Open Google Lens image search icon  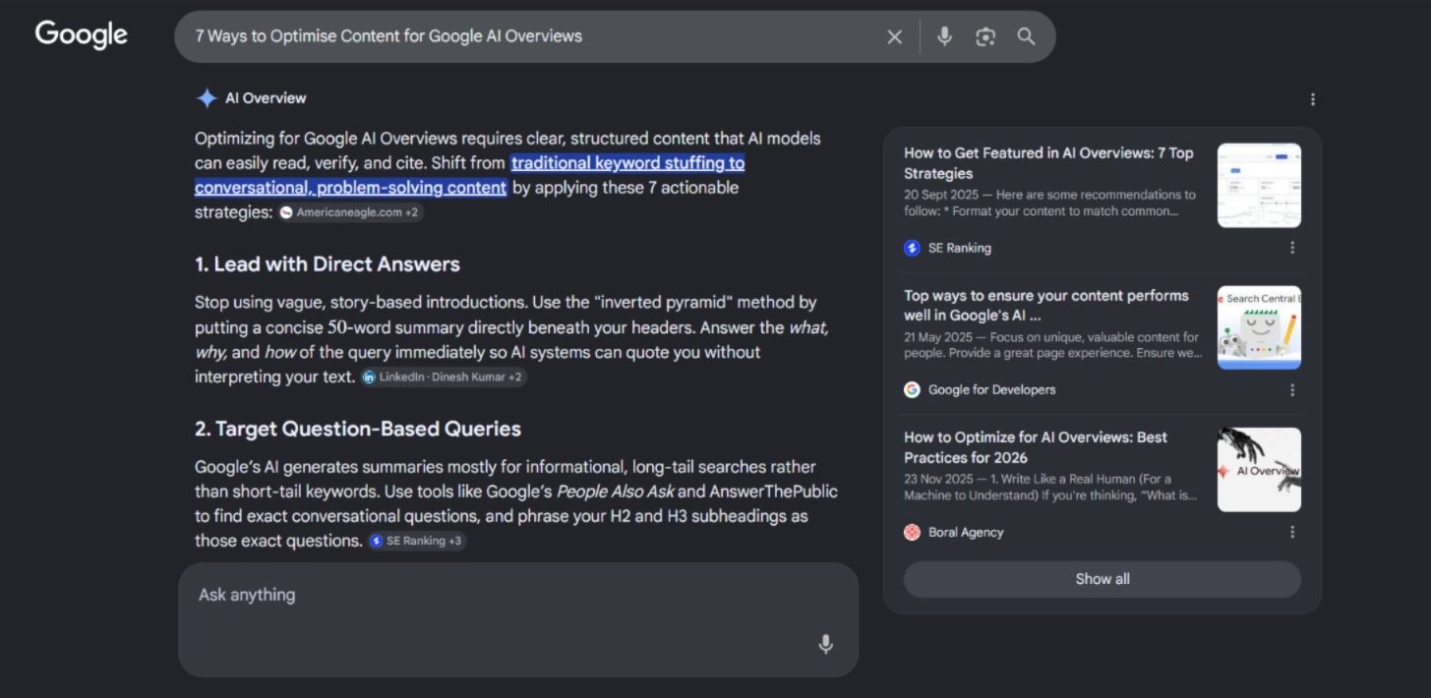click(985, 36)
